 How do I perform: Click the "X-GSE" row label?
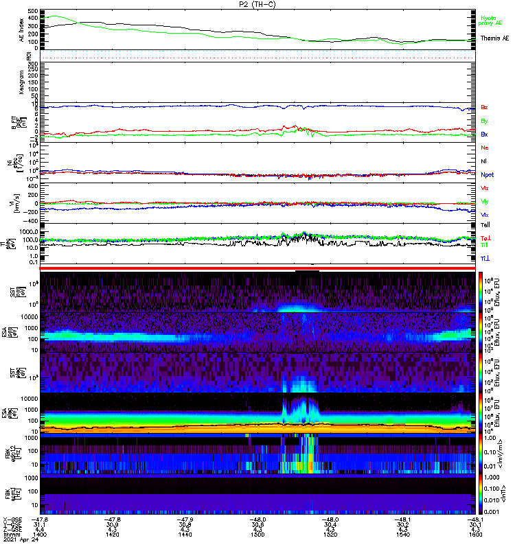(12, 520)
